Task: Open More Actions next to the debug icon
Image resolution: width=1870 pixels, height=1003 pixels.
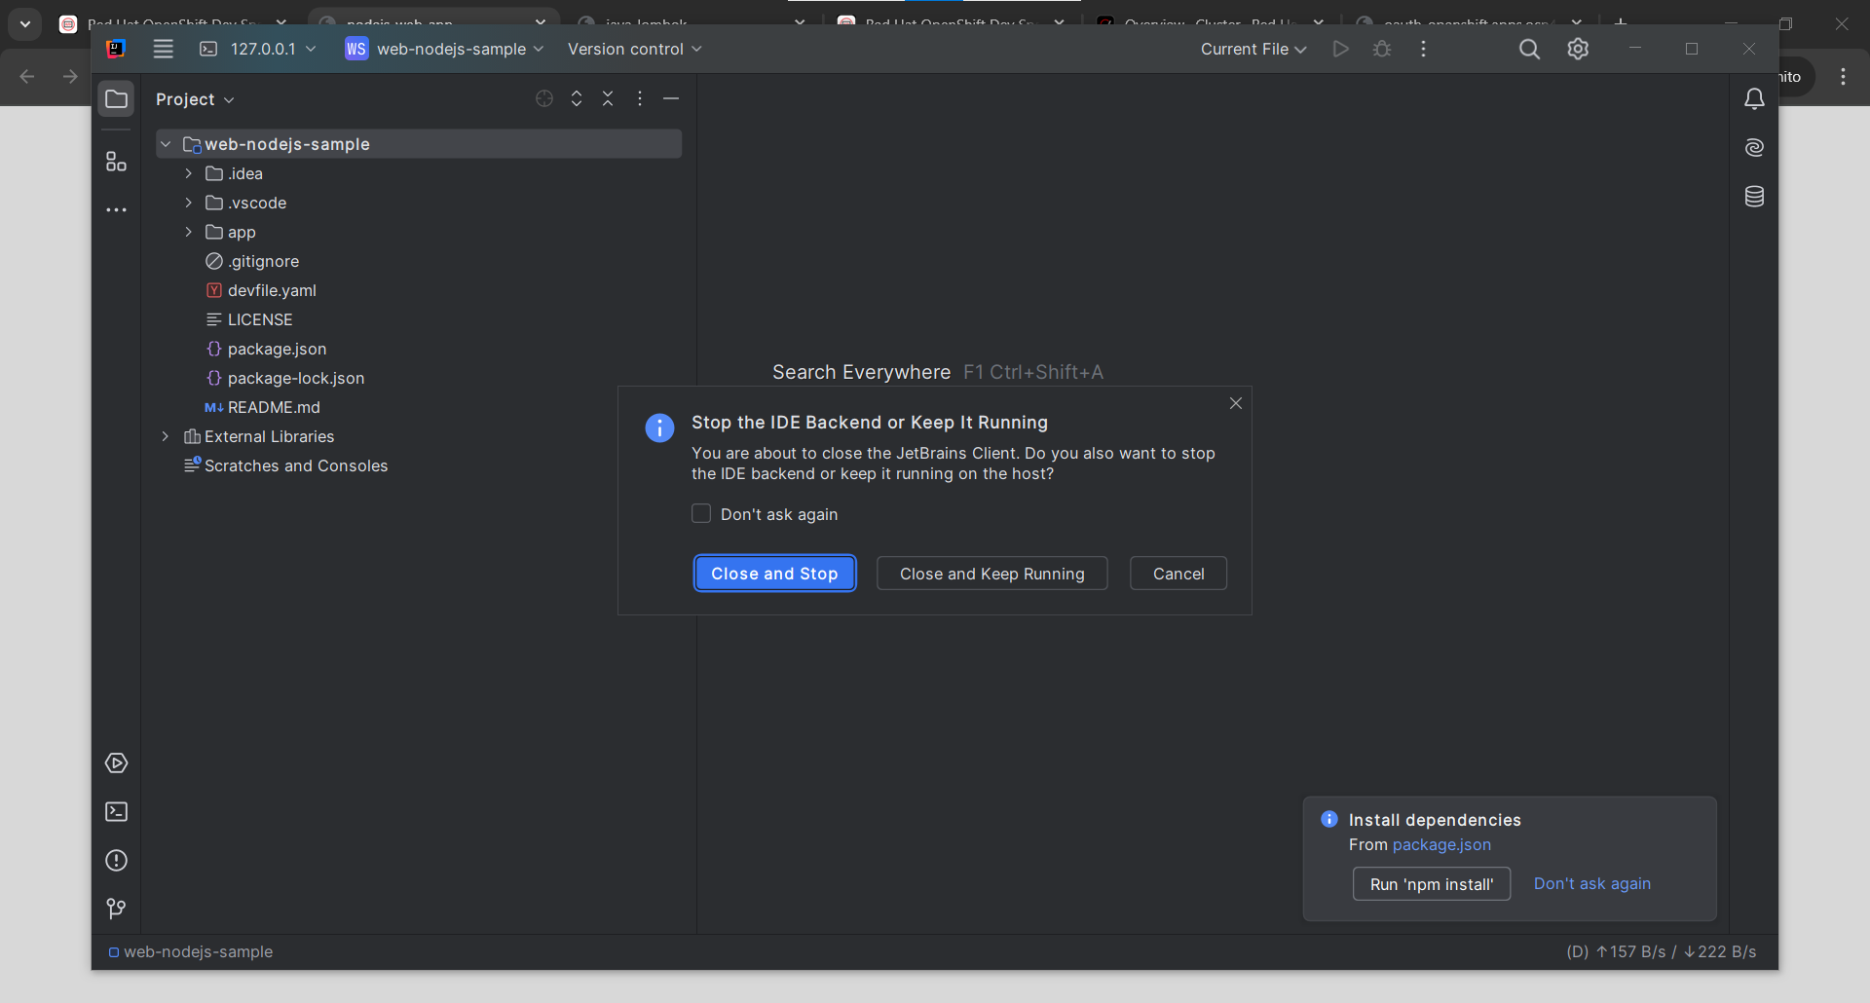Action: (x=1423, y=49)
